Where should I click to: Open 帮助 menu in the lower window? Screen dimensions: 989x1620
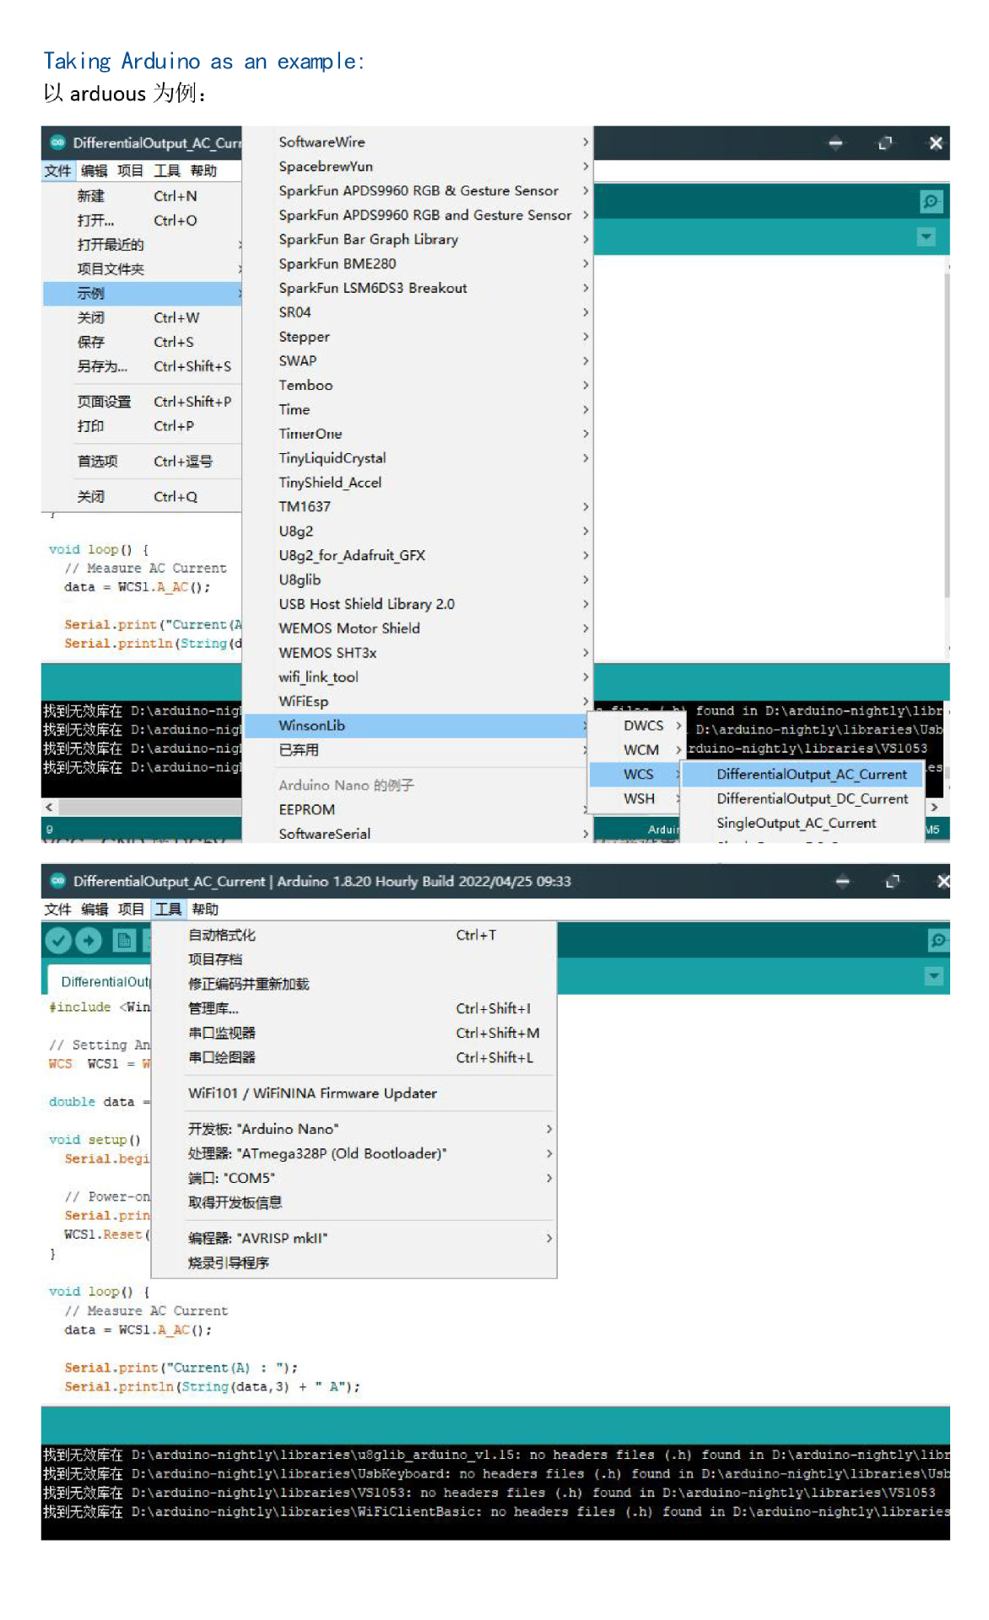[x=205, y=910]
